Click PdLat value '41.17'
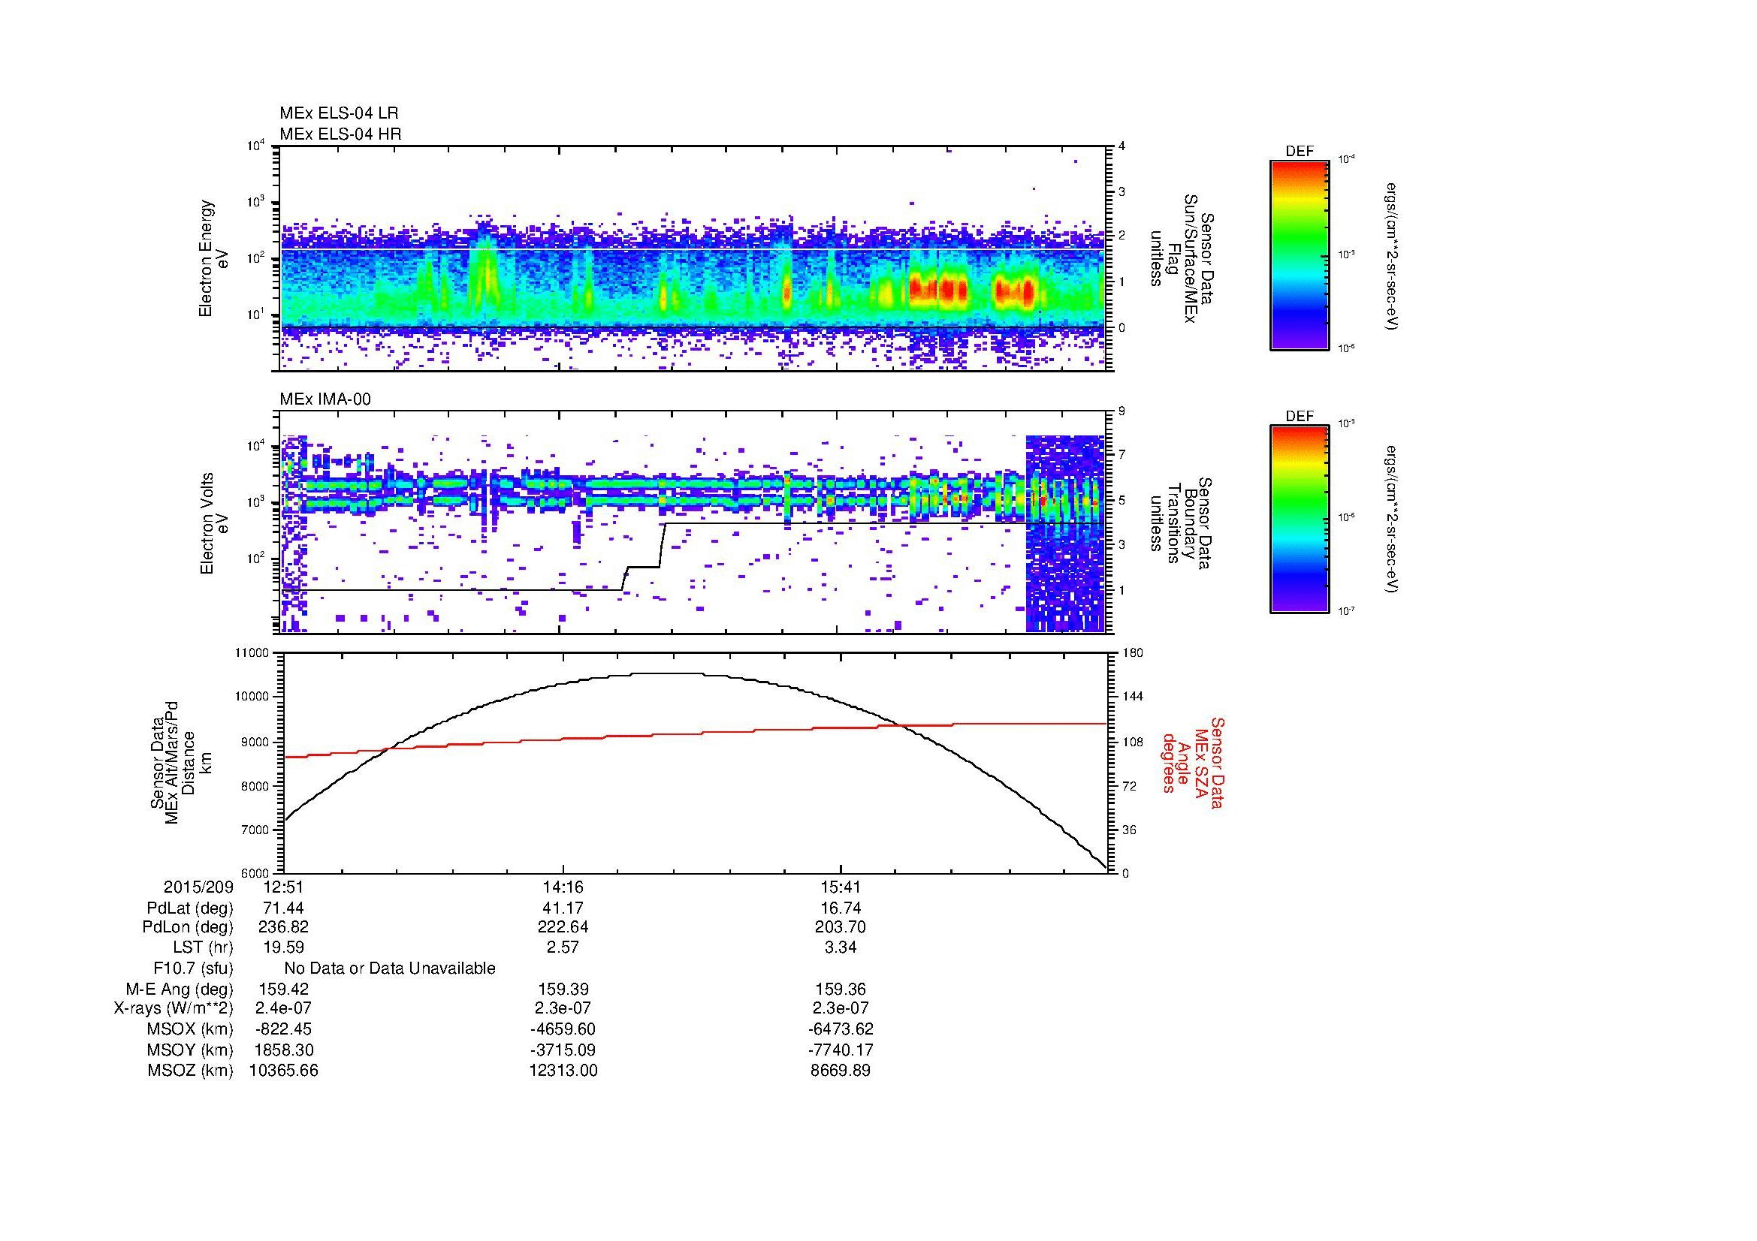Viewport: 1757px width, 1241px height. point(563,908)
